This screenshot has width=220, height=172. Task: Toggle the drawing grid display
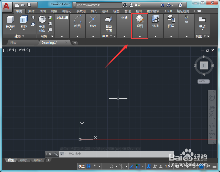pos(89,166)
